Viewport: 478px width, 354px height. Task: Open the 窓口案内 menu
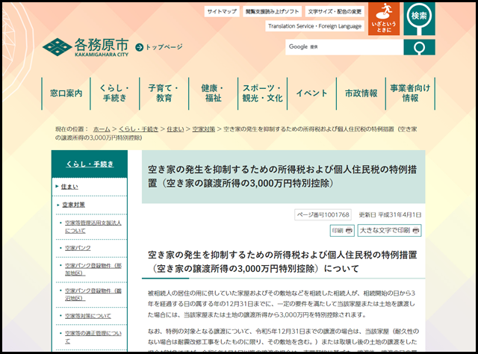point(66,93)
